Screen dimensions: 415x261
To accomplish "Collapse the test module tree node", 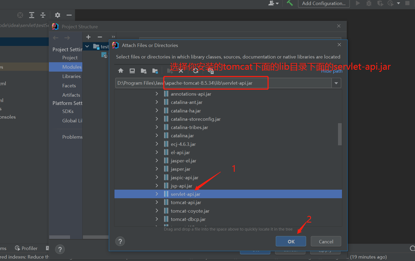I will 87,46.
